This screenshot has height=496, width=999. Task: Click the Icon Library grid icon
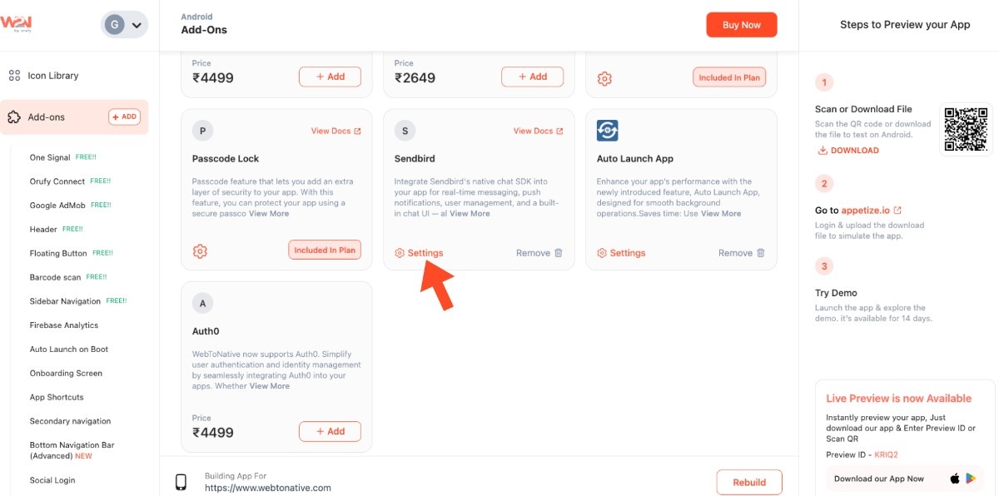click(14, 76)
